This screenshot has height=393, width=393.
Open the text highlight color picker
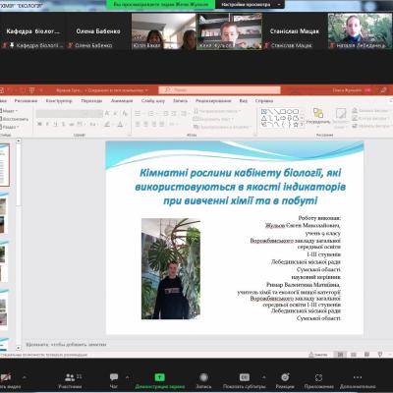tap(107, 124)
